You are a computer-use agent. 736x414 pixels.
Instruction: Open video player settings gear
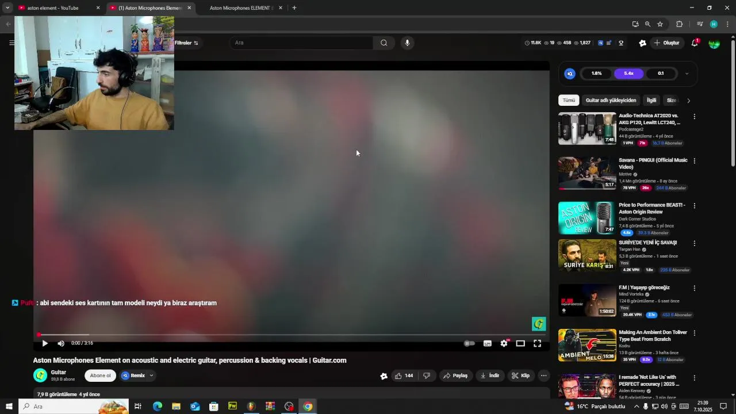(504, 343)
